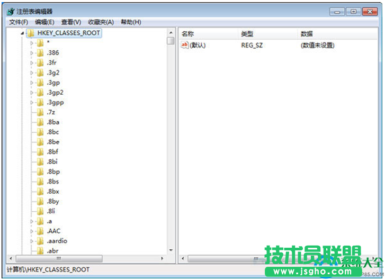Click the tree pane horizontal scrollbar right arrow

click(162, 258)
